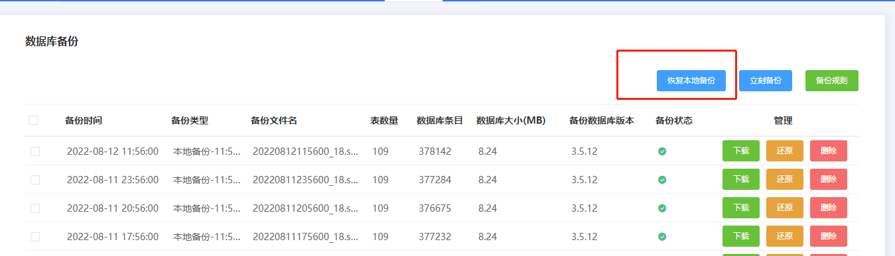Select database entry count 376675

(435, 208)
